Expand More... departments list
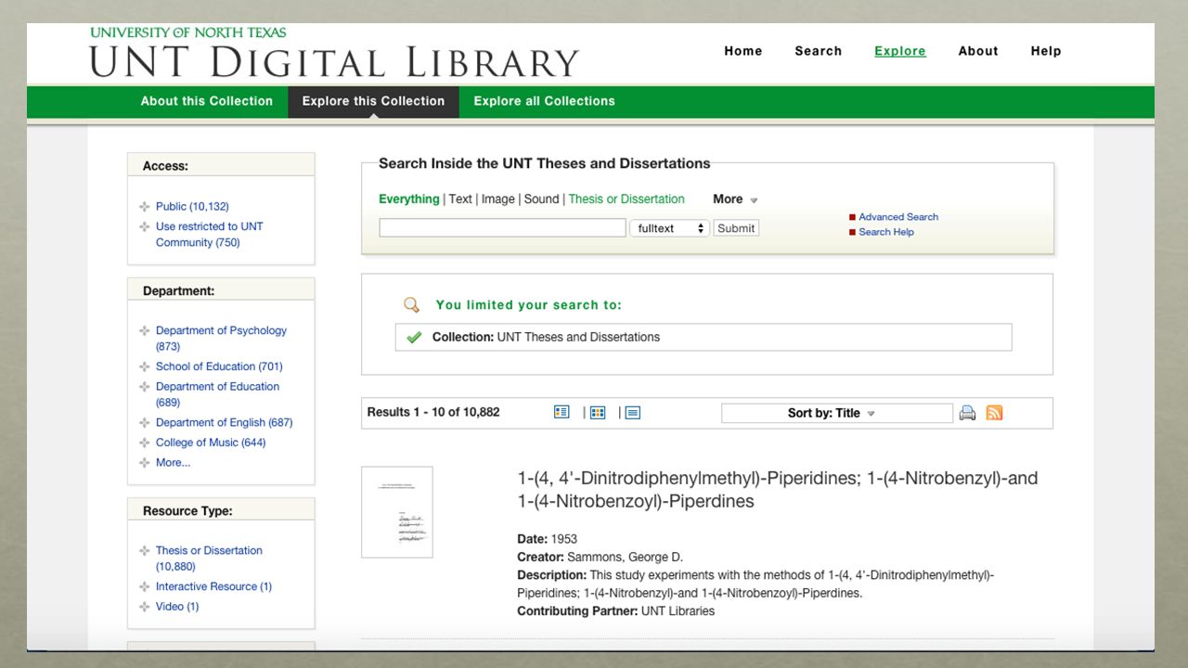The height and width of the screenshot is (668, 1188). coord(173,463)
